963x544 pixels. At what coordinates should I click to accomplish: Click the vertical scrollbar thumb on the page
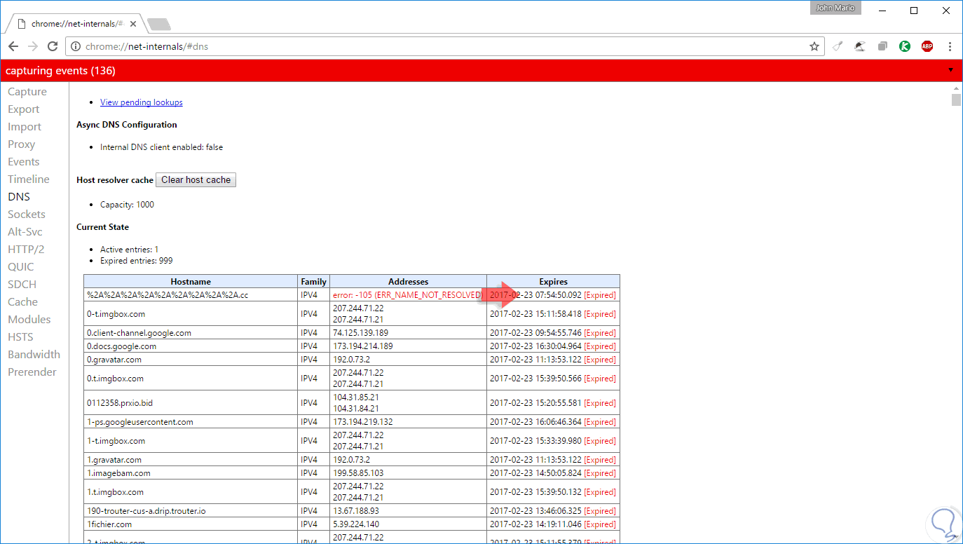[x=957, y=100]
